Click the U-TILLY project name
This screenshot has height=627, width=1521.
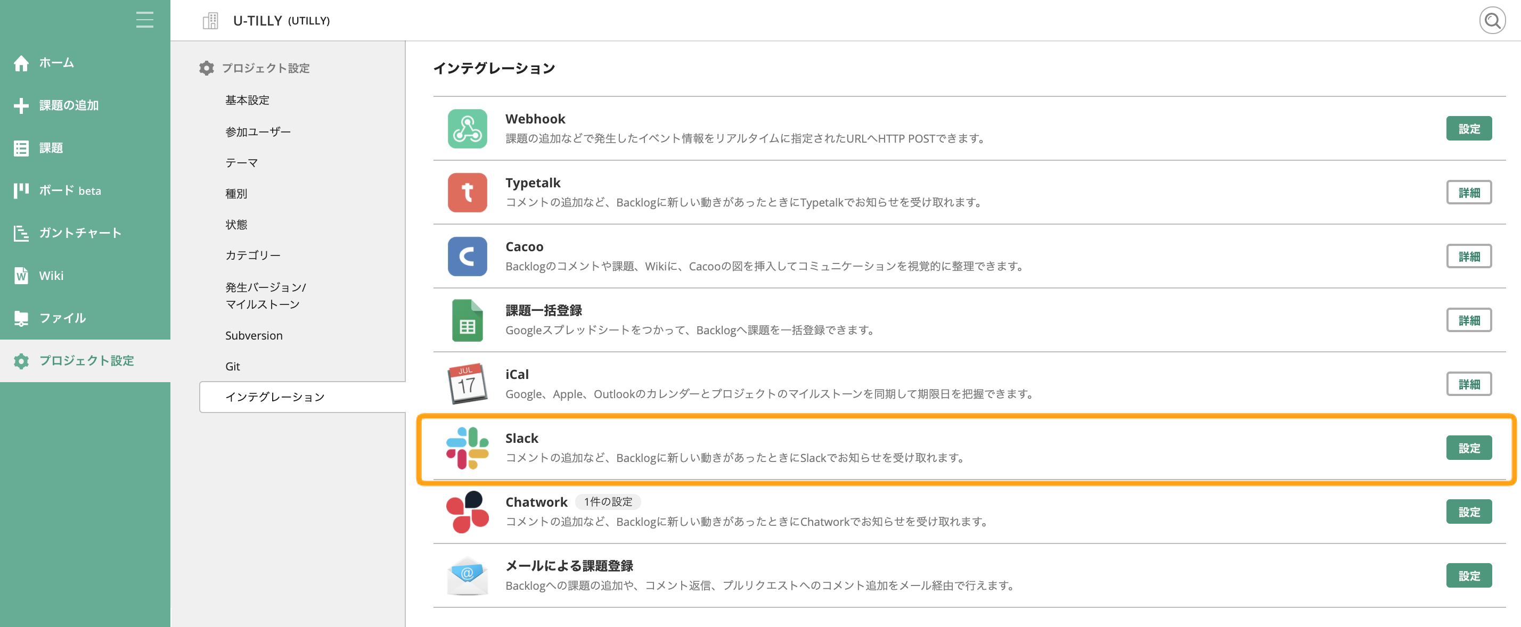[257, 21]
